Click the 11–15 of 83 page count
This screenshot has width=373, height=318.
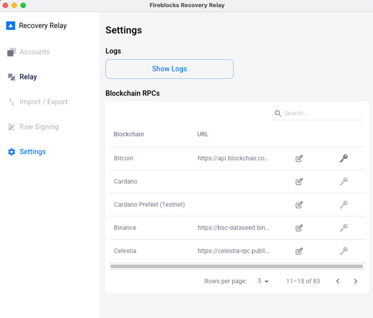click(303, 281)
